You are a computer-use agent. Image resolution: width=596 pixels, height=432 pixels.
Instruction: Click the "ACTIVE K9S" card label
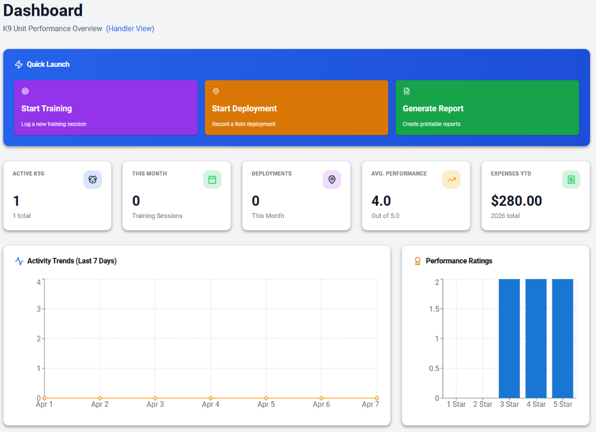(x=29, y=173)
